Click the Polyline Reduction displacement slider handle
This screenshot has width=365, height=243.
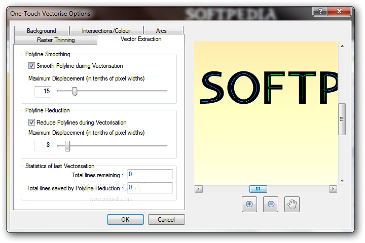67,146
